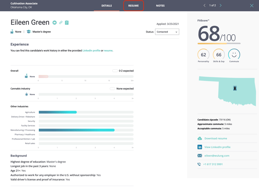This screenshot has height=187, width=259.
Task: Open the Notes tab
Action: [x=160, y=6]
